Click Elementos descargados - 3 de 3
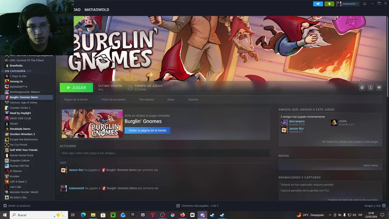Screen dimensions: 389x219 (200, 206)
